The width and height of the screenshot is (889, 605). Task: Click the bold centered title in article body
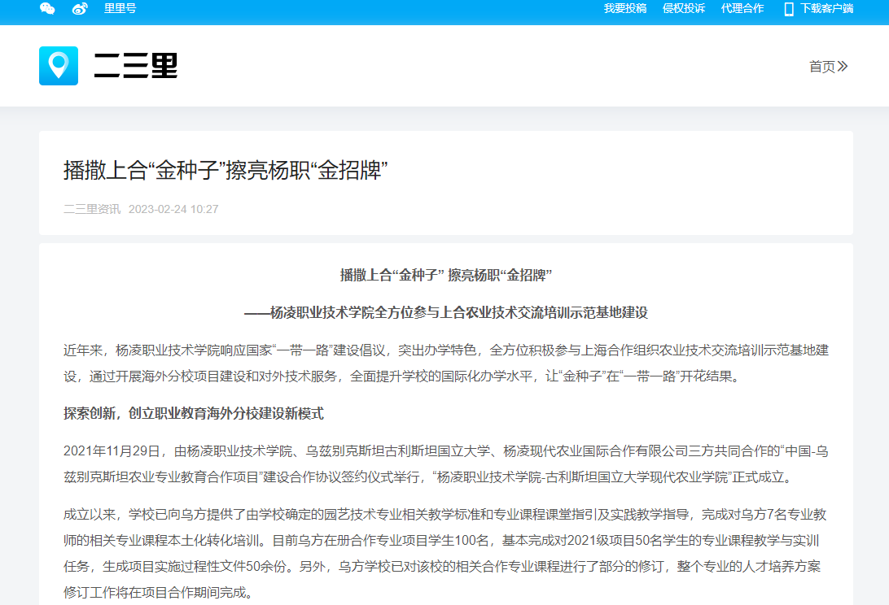point(445,275)
